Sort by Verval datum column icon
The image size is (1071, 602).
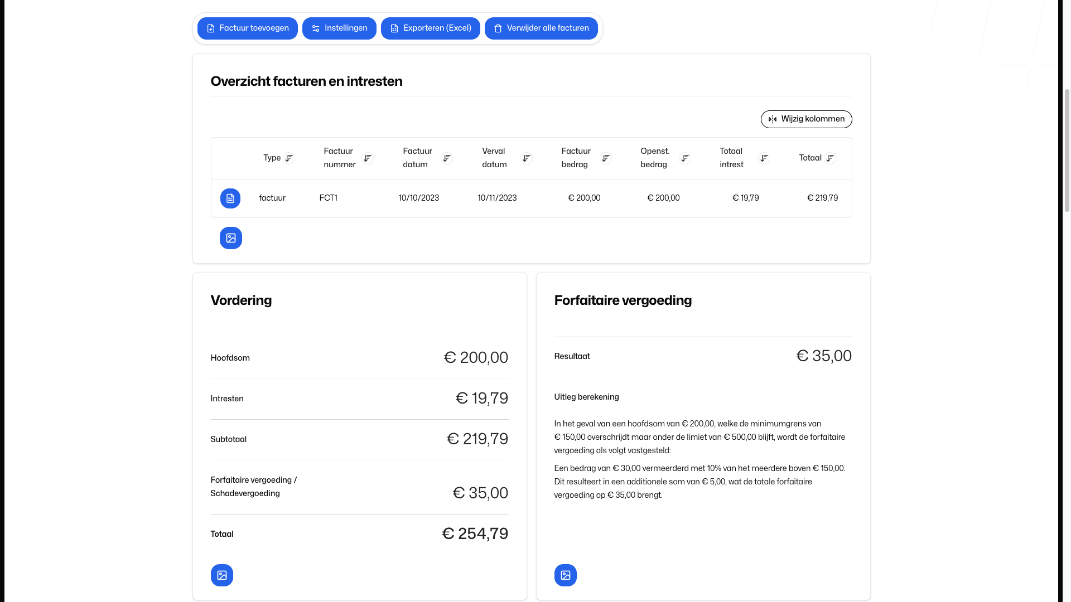[x=526, y=158]
